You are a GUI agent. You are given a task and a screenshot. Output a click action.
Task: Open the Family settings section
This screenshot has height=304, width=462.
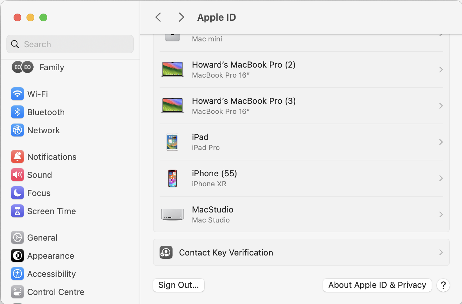pyautogui.click(x=52, y=67)
